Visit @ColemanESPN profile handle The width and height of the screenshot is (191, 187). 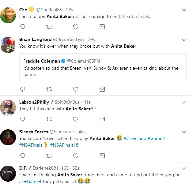[x=83, y=61]
